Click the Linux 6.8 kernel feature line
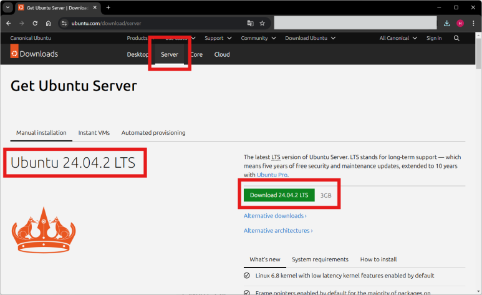Screen dimensions: 482x295 (x=345, y=276)
